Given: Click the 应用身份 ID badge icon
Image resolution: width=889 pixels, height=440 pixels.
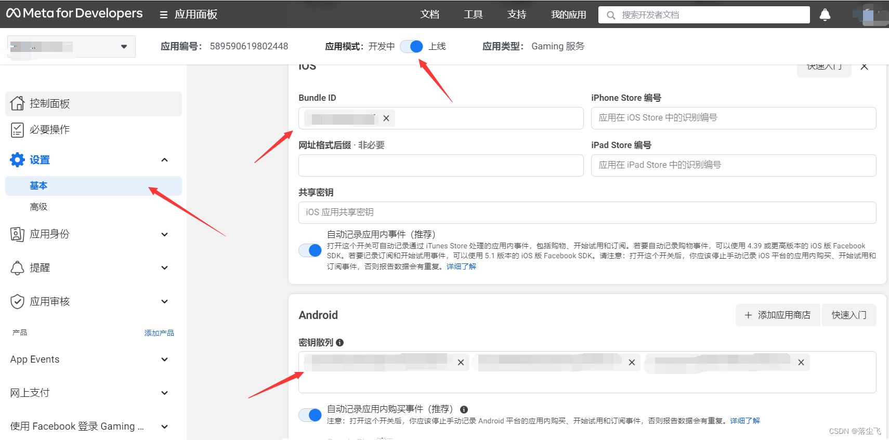Looking at the screenshot, I should click(x=17, y=234).
